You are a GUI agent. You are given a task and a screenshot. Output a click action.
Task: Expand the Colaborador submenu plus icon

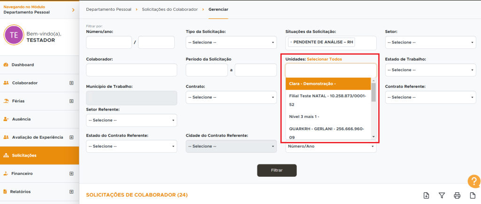click(x=71, y=83)
